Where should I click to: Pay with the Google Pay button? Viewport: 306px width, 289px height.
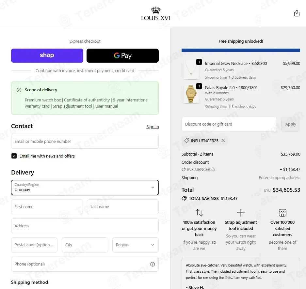[122, 55]
